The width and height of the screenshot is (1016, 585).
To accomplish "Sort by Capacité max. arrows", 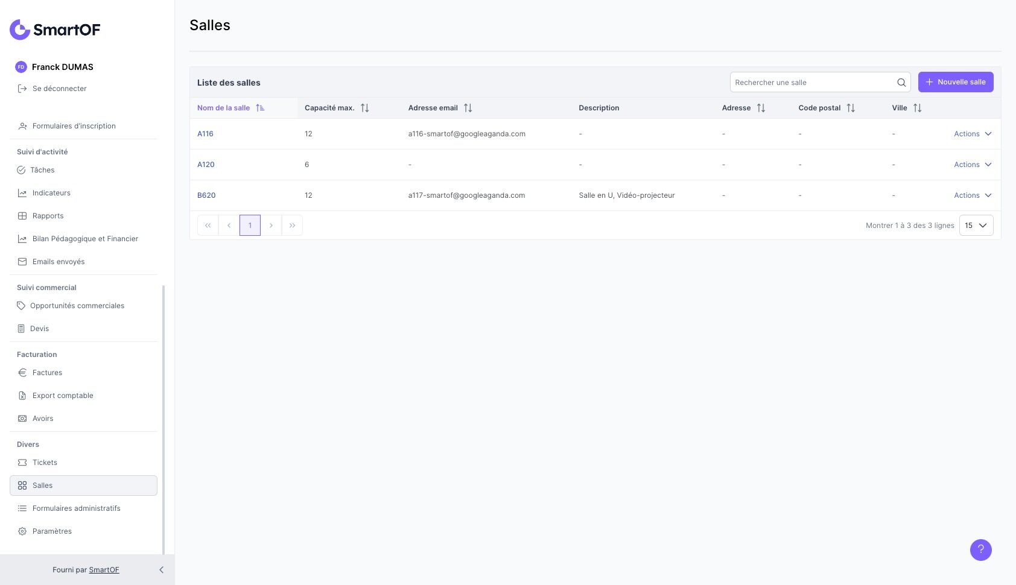I will click(364, 108).
